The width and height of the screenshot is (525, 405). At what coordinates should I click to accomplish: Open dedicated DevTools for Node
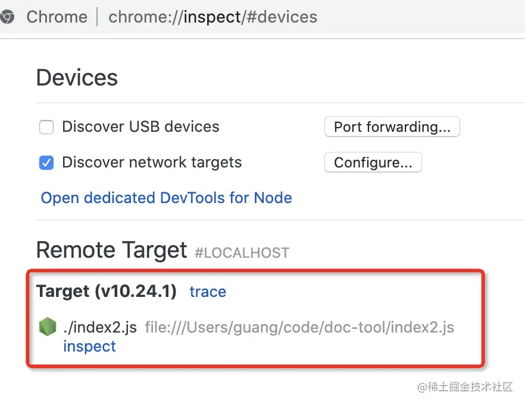[166, 198]
